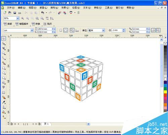Switch page to landscape orientation
This screenshot has width=168, height=135.
click(66, 30)
